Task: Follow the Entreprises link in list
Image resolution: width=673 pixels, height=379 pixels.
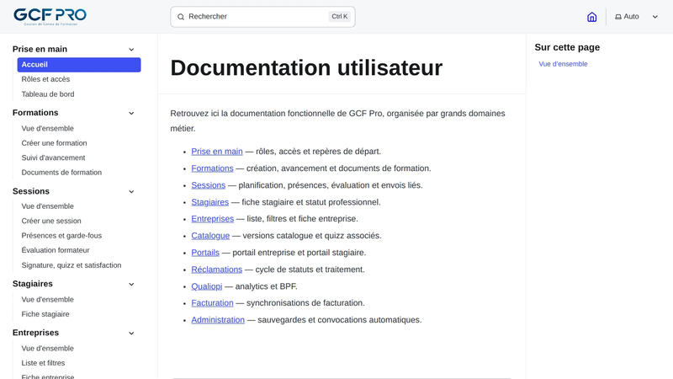Action: click(x=213, y=219)
